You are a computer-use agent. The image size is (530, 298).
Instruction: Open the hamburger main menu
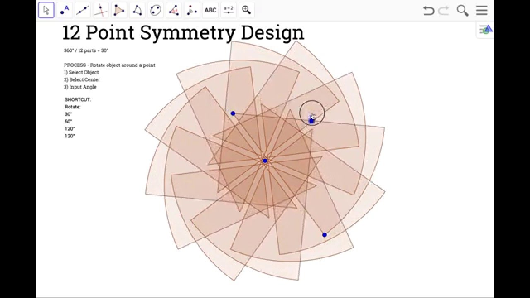coord(482,10)
